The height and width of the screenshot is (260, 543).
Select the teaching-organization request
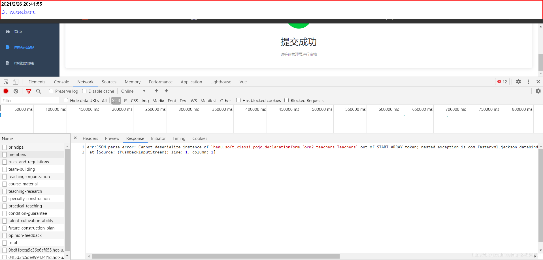pyautogui.click(x=33, y=176)
